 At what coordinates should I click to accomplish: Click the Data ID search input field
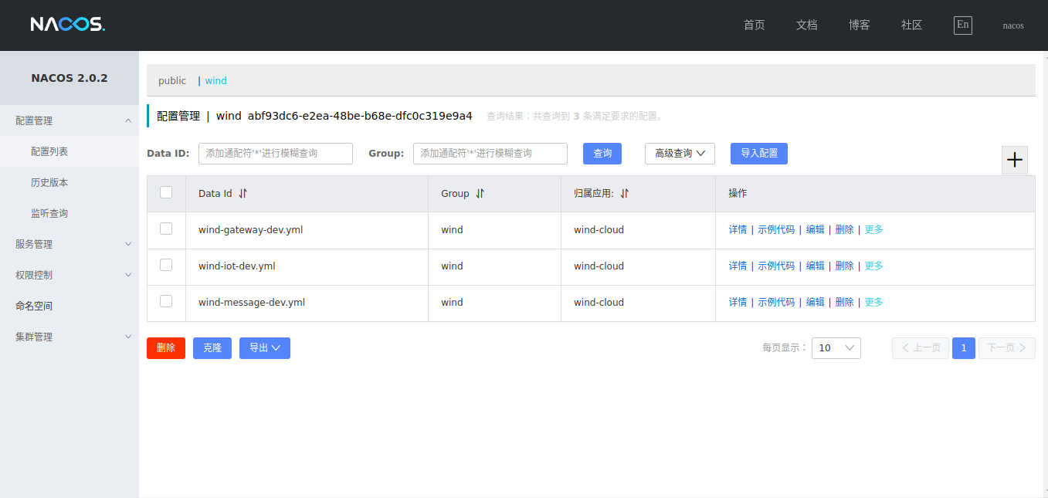click(275, 154)
